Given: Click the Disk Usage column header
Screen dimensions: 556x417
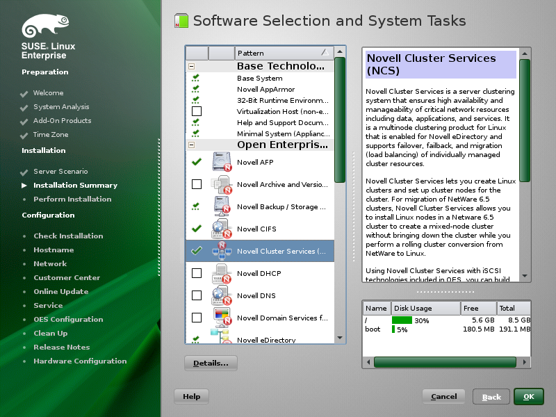Looking at the screenshot, I should 425,308.
